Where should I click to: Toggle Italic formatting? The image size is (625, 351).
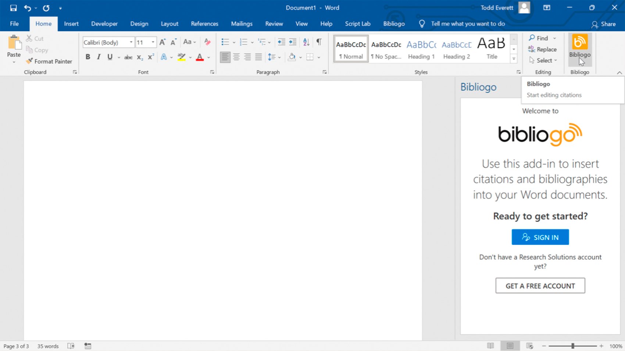[99, 57]
